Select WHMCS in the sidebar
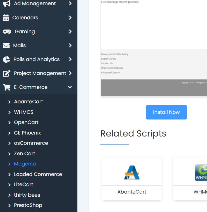This screenshot has width=207, height=212. (x=24, y=112)
